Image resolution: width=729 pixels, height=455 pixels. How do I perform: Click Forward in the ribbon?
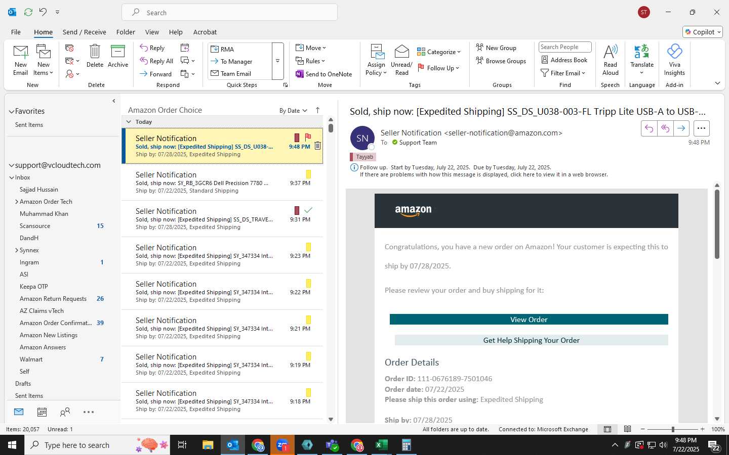pyautogui.click(x=156, y=74)
